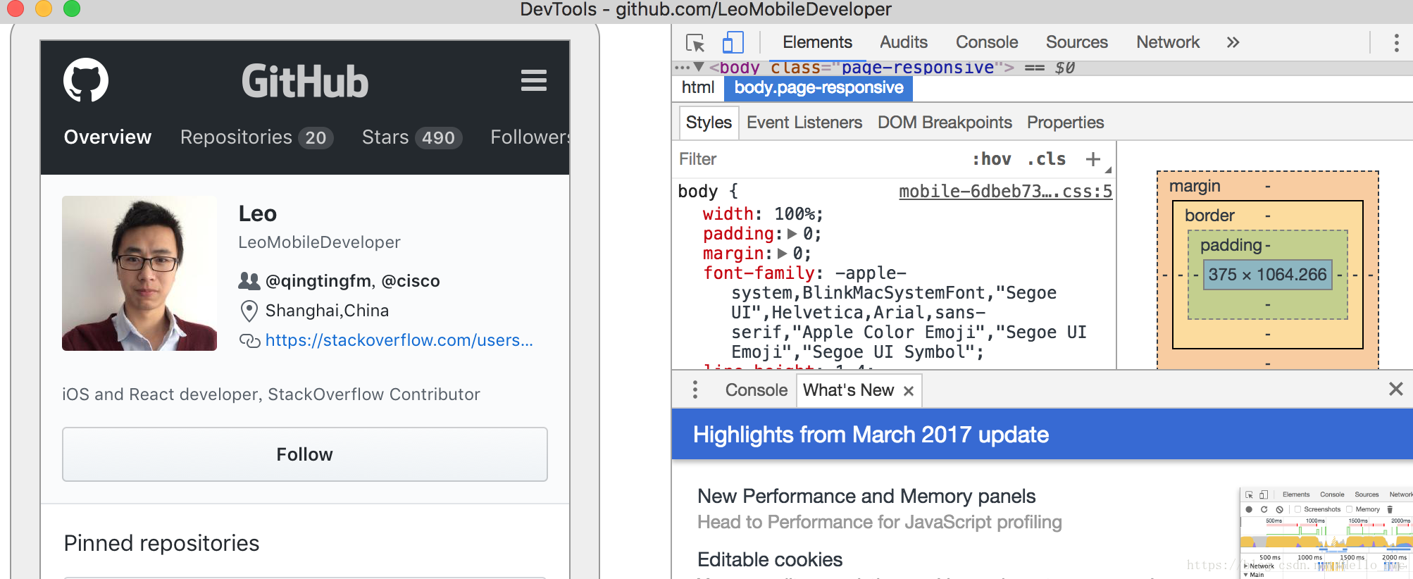Screen dimensions: 1413x579
Task: Expand the margin shorthand triangle
Action: coord(782,254)
